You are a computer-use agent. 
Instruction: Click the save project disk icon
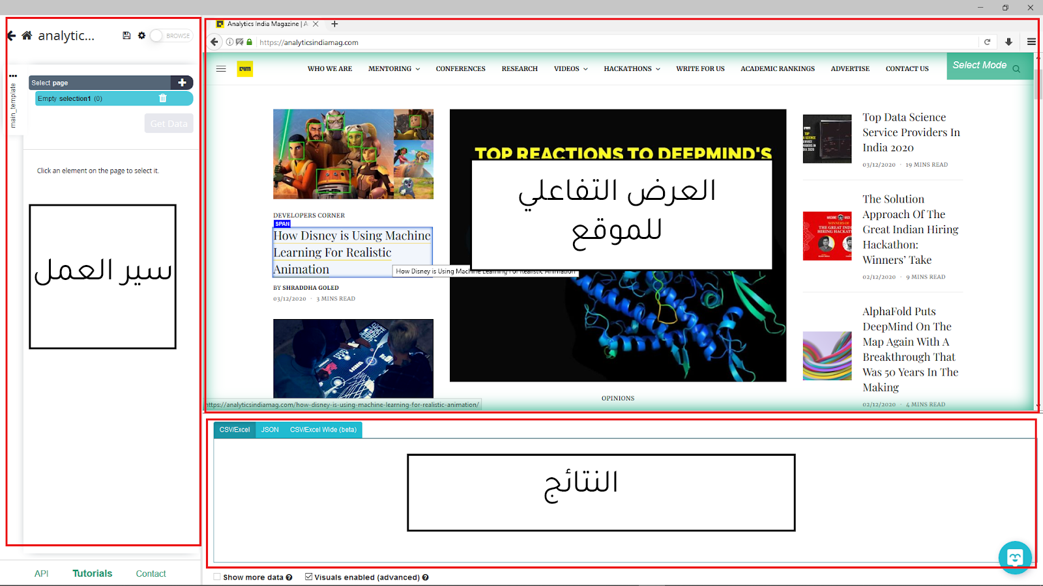click(126, 36)
